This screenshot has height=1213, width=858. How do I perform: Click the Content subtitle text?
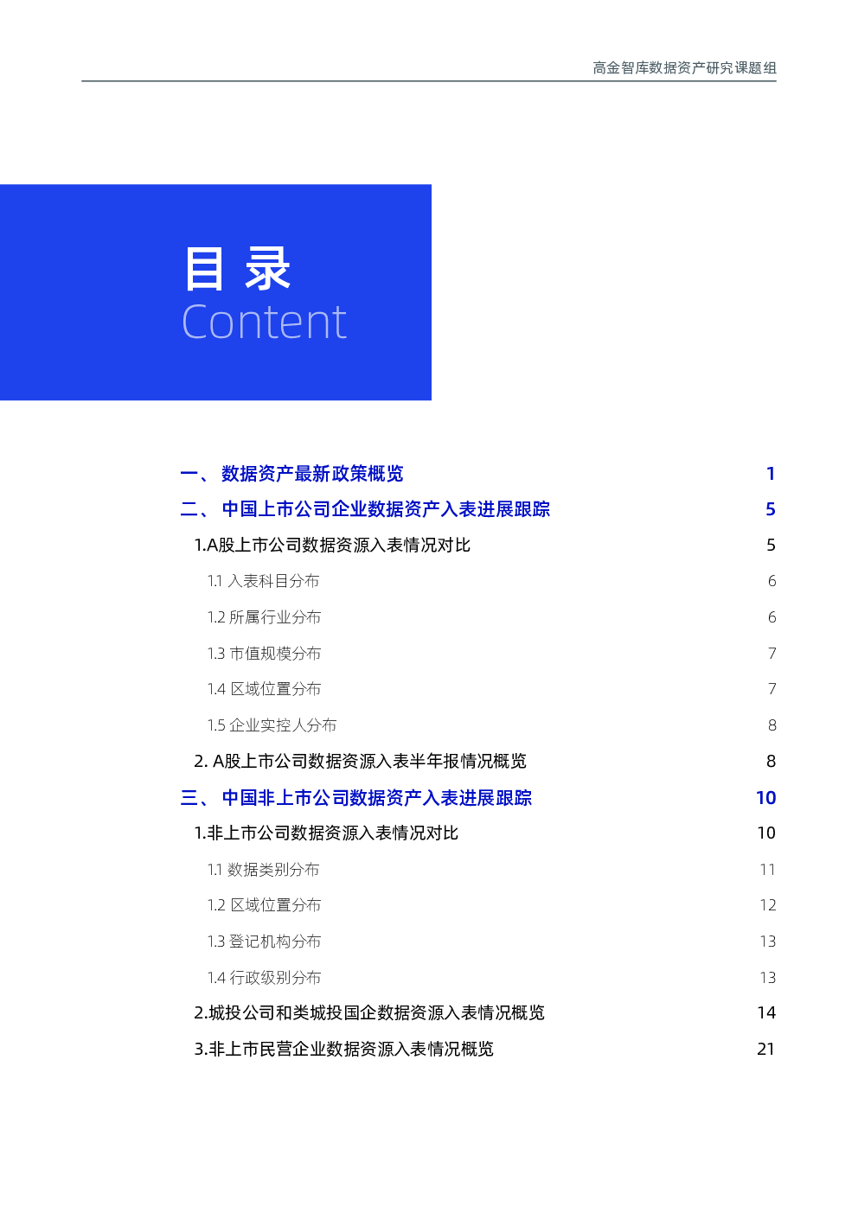[264, 322]
